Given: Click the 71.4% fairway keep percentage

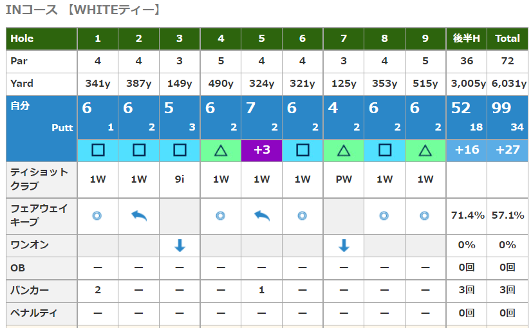Looking at the screenshot, I should coord(467,215).
